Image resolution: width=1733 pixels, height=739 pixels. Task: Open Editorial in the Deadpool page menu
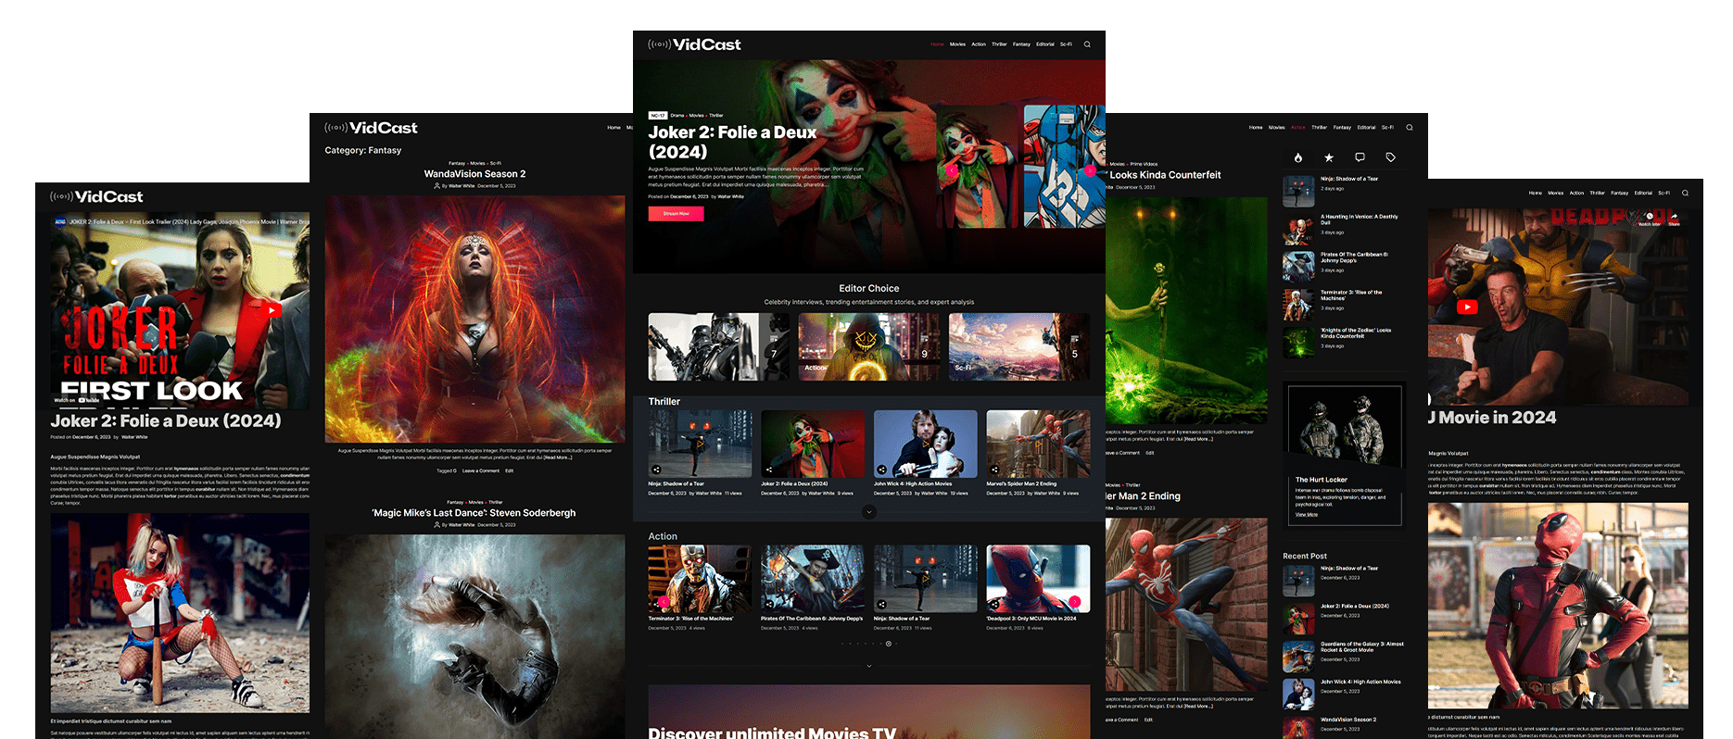pos(1643,193)
